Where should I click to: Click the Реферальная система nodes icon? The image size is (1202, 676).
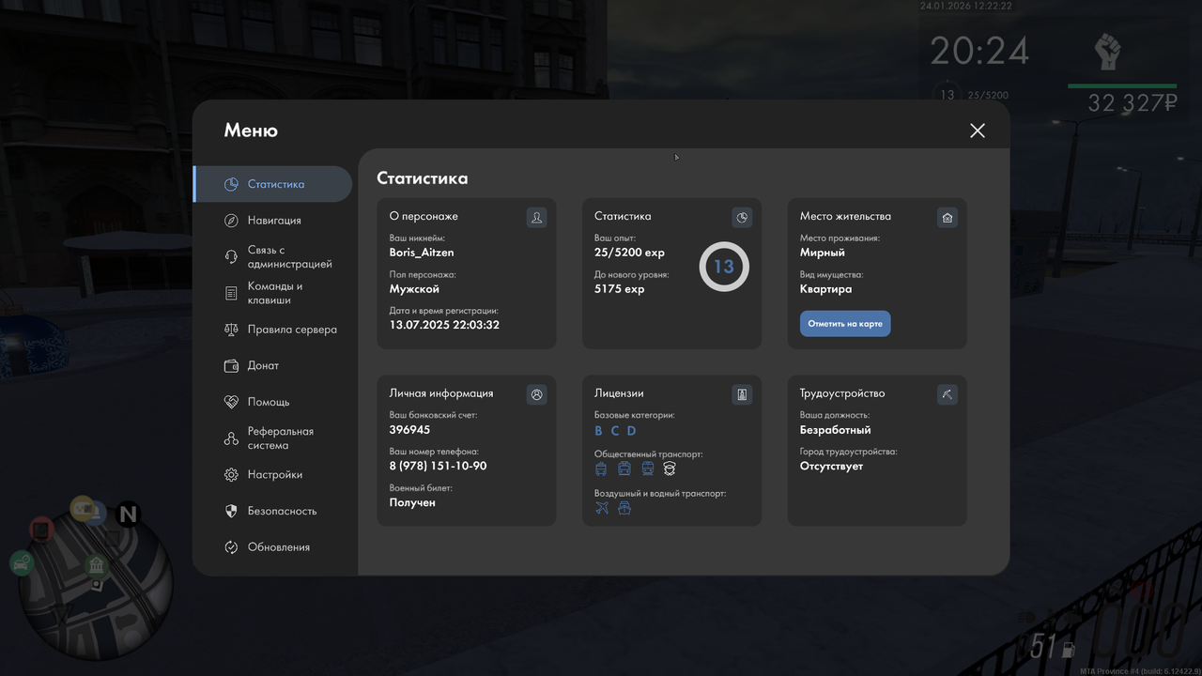coord(231,438)
